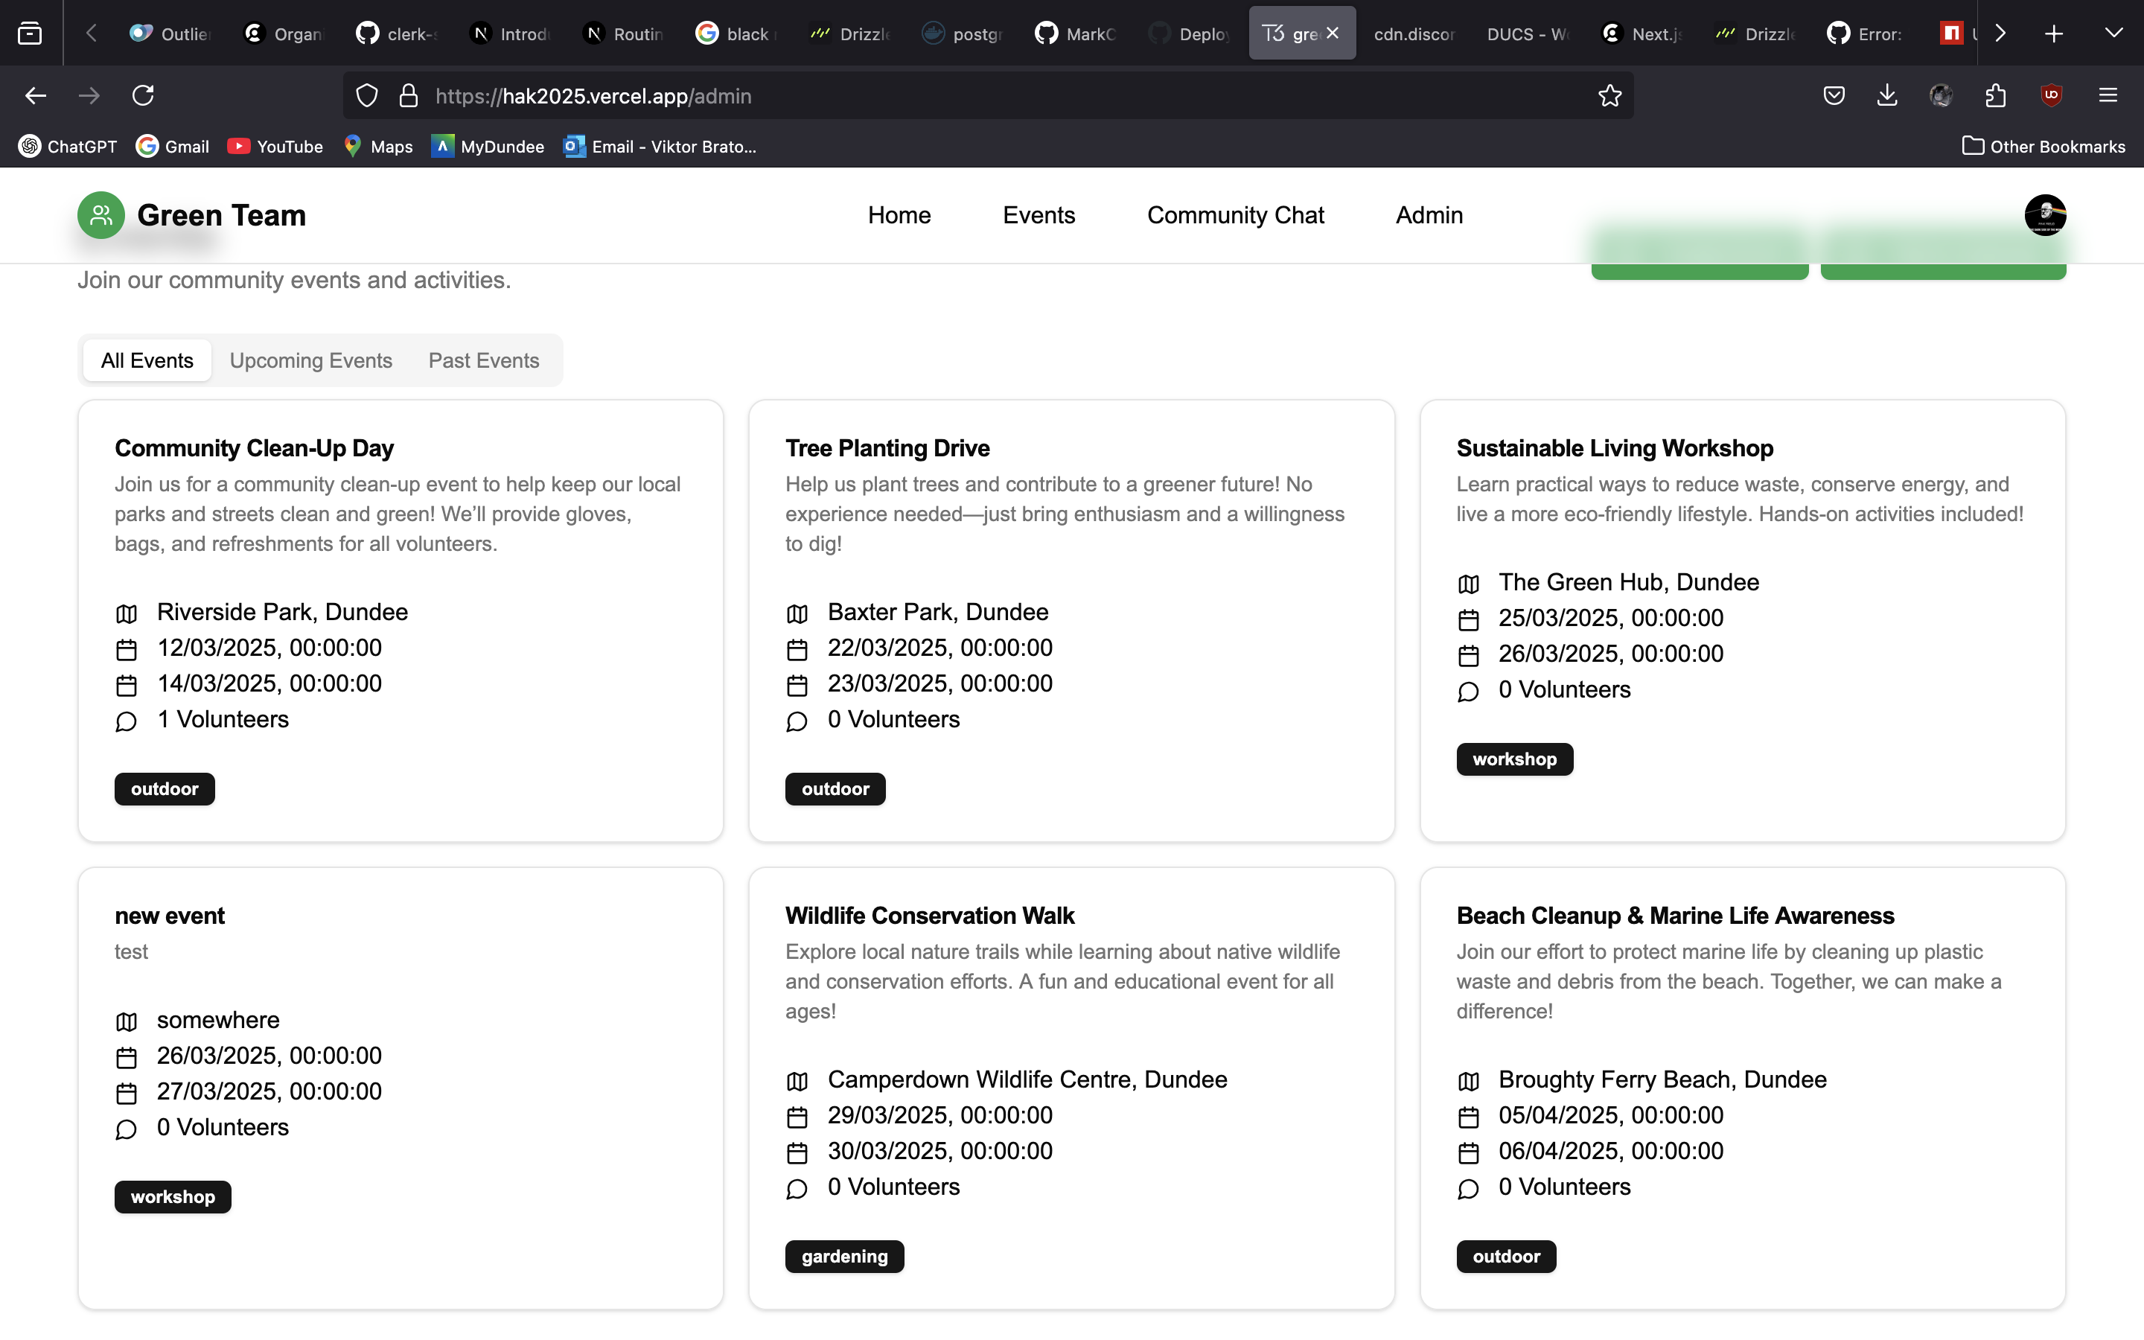Screen dimensions: 2144x1340
Task: Expand the list-all-tabs chevron
Action: click(x=2113, y=33)
